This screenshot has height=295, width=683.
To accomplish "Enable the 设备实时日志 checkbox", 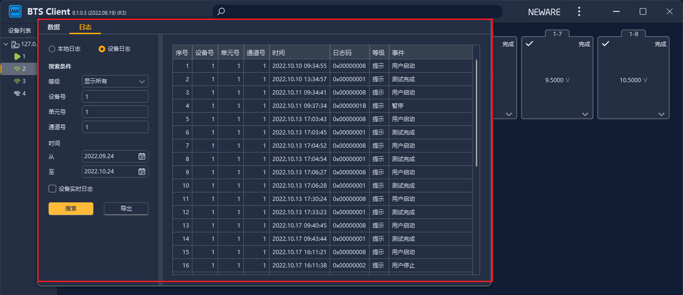I will [x=52, y=188].
